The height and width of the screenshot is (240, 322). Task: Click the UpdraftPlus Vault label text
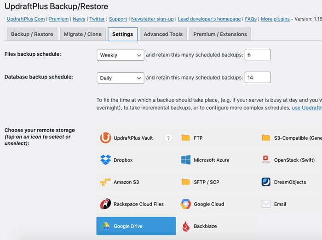pyautogui.click(x=133, y=138)
